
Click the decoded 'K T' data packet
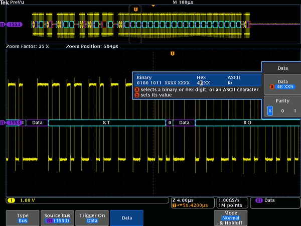pyautogui.click(x=106, y=122)
